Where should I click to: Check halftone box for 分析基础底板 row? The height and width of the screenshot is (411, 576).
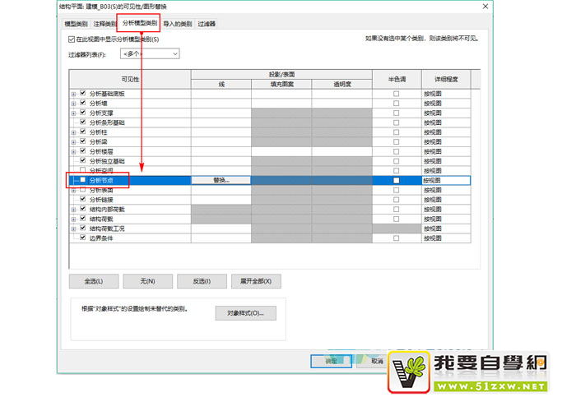coord(396,95)
